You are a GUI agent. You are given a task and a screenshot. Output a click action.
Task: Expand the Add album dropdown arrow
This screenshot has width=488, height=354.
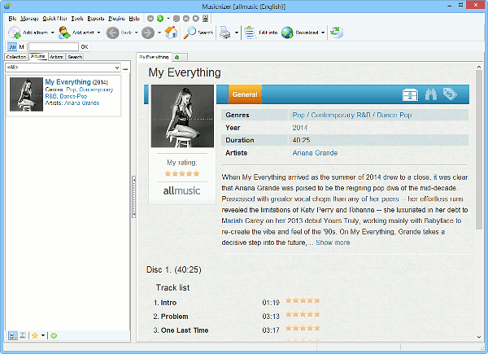52,33
